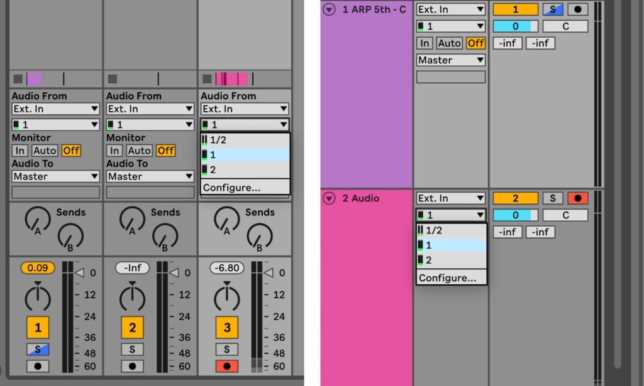Disarm the red record button on session track 3
The width and height of the screenshot is (644, 386).
226,366
